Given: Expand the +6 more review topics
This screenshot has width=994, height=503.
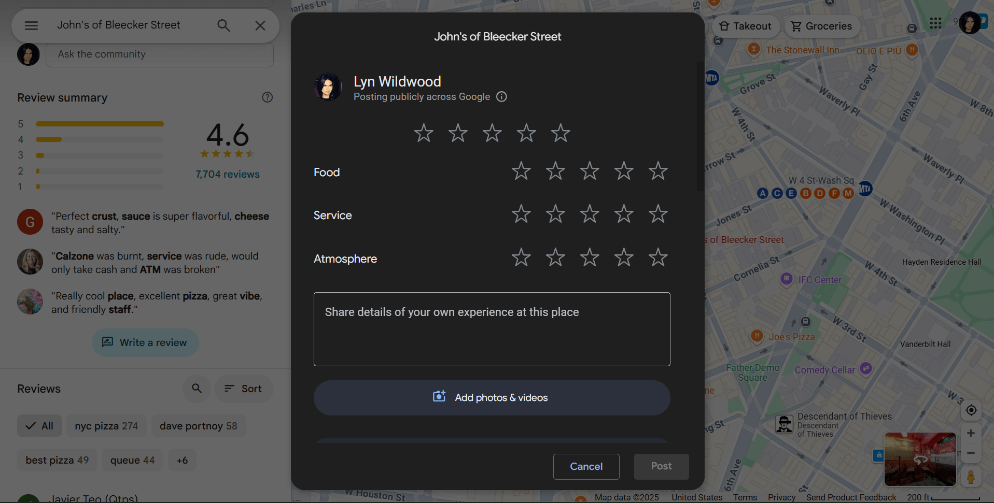Looking at the screenshot, I should [182, 460].
